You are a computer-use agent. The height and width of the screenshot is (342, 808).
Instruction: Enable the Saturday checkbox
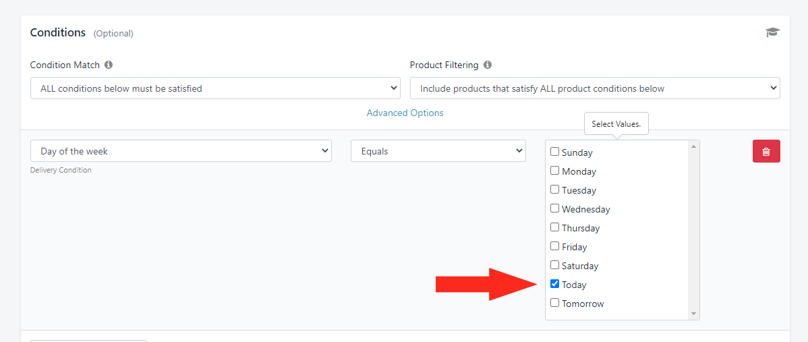pyautogui.click(x=554, y=265)
